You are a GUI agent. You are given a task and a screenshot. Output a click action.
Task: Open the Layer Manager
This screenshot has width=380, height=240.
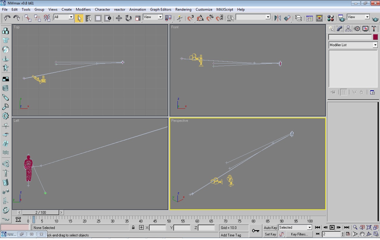pos(298,18)
